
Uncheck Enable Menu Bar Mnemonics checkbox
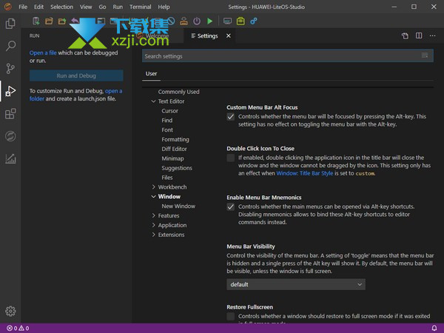coord(231,206)
